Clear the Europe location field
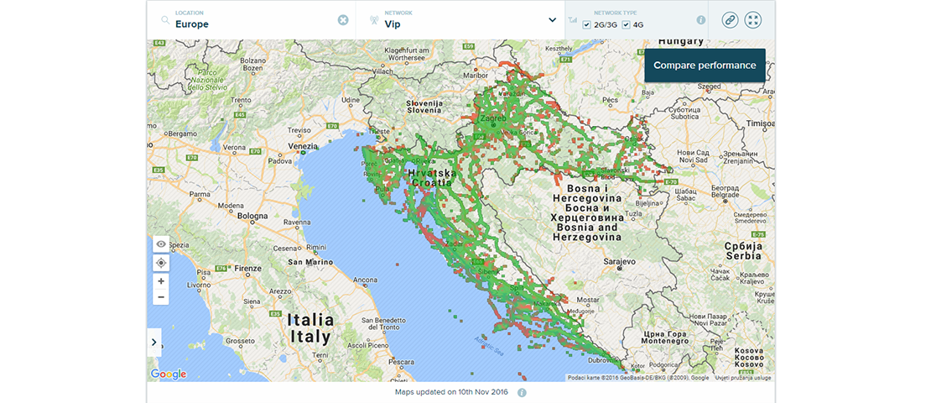 (x=343, y=20)
